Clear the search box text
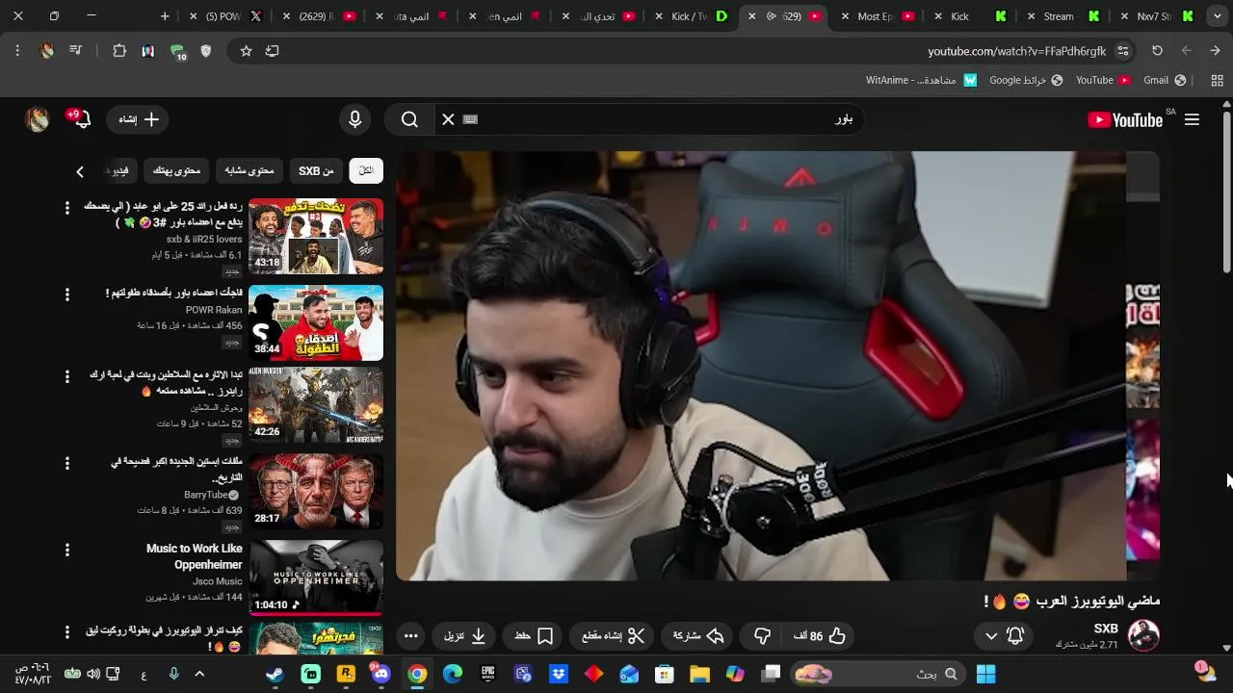The image size is (1233, 693). 448,119
